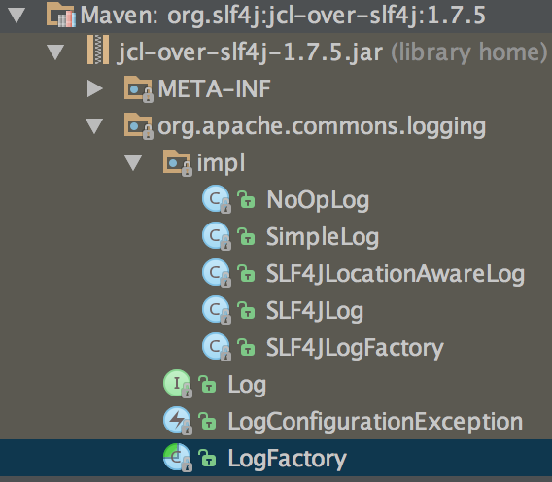
Task: Collapse the org.apache.commons.logging package arrow
Action: pyautogui.click(x=94, y=126)
